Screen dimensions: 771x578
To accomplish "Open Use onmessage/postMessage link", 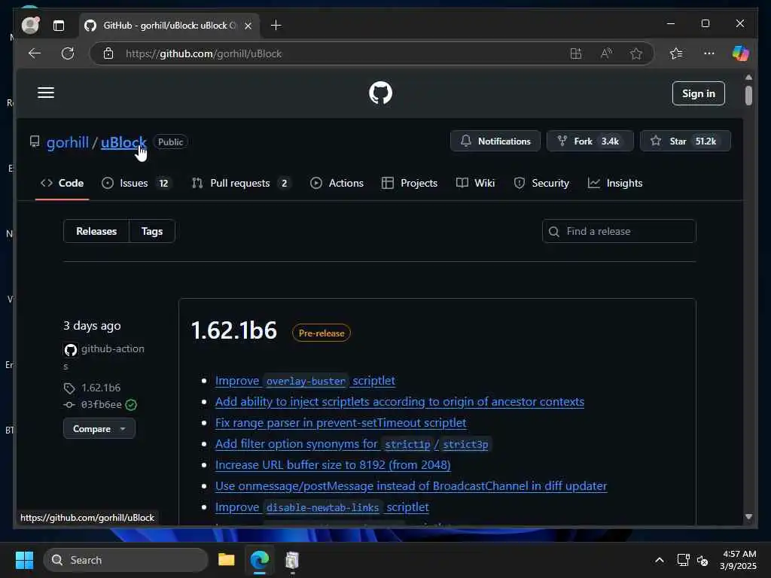I will (411, 486).
